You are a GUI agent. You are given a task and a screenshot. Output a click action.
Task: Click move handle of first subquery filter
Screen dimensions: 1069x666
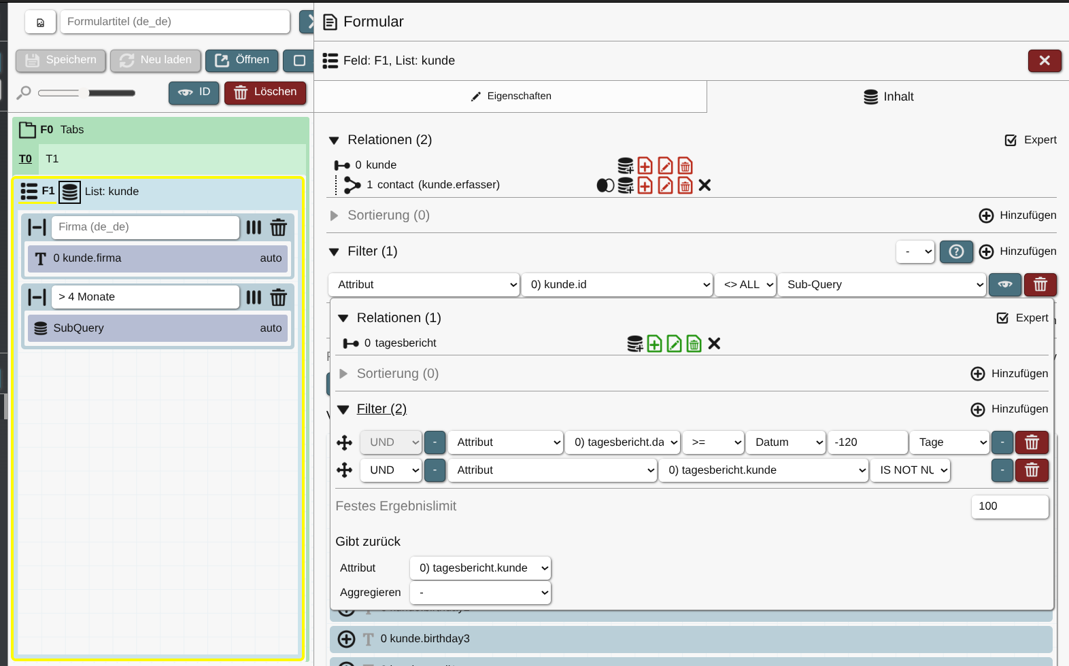coord(345,442)
